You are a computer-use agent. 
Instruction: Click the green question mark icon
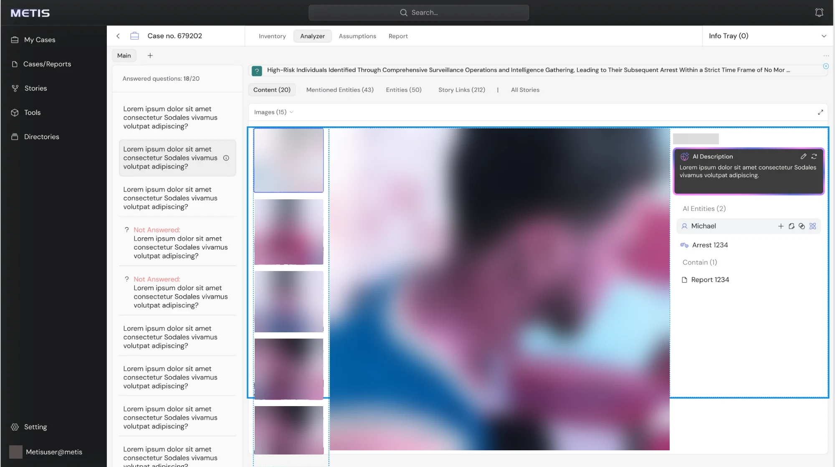pos(257,70)
